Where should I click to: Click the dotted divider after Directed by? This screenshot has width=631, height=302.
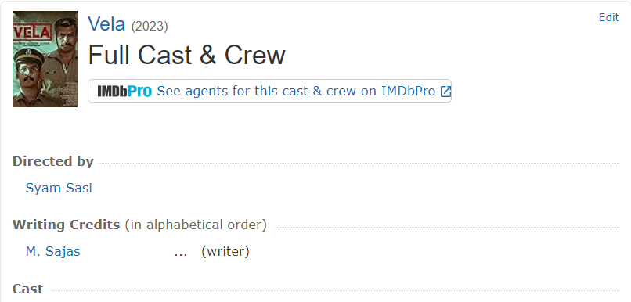coord(359,164)
